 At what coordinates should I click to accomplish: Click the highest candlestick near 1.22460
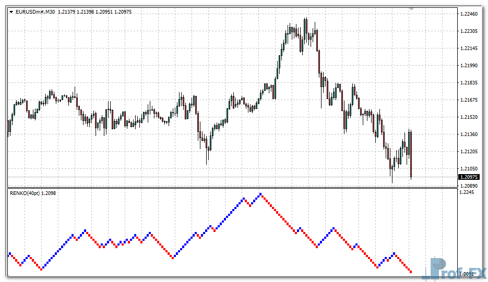pyautogui.click(x=305, y=26)
